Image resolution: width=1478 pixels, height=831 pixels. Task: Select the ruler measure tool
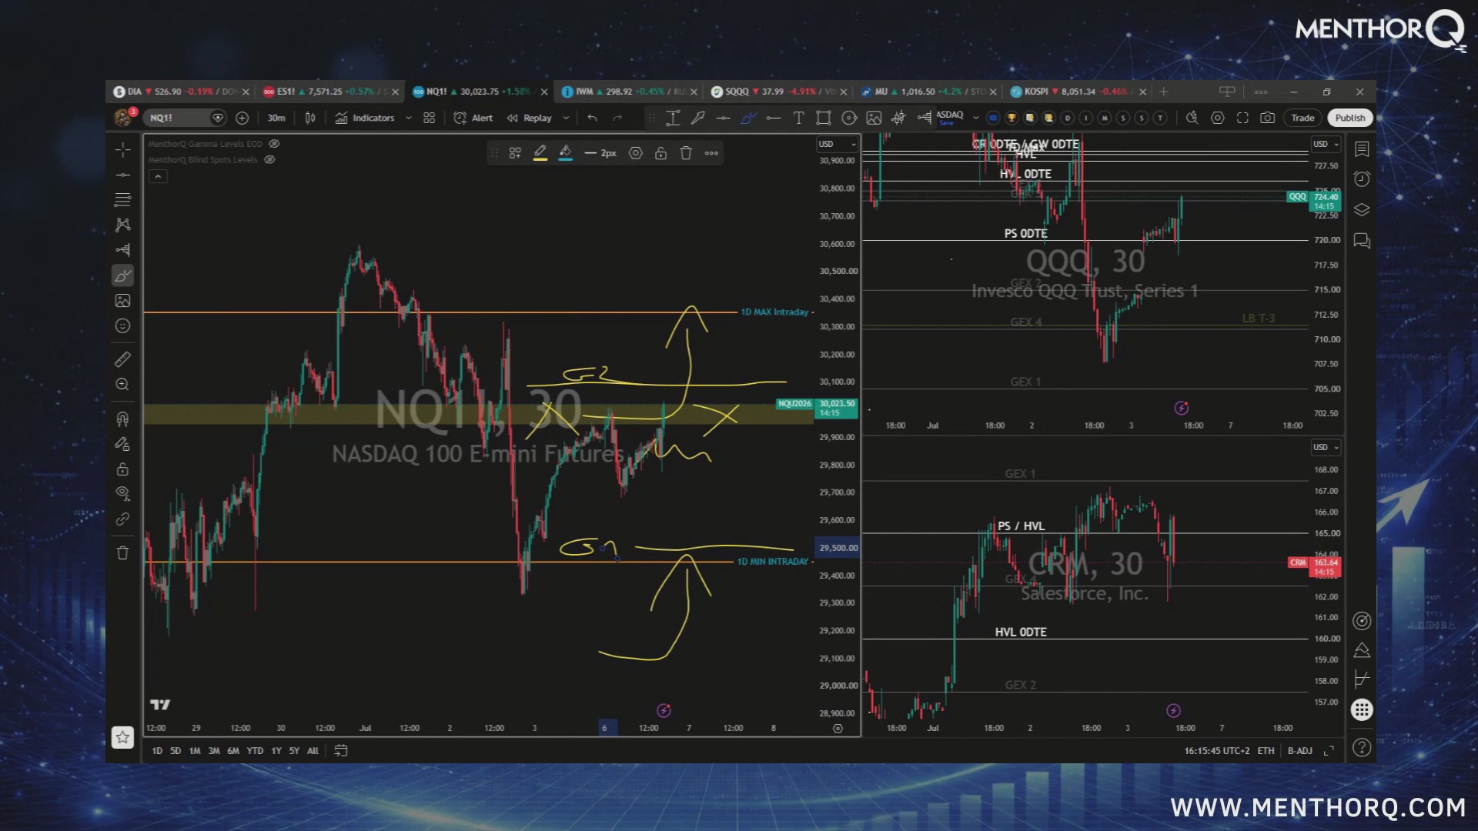pos(122,359)
